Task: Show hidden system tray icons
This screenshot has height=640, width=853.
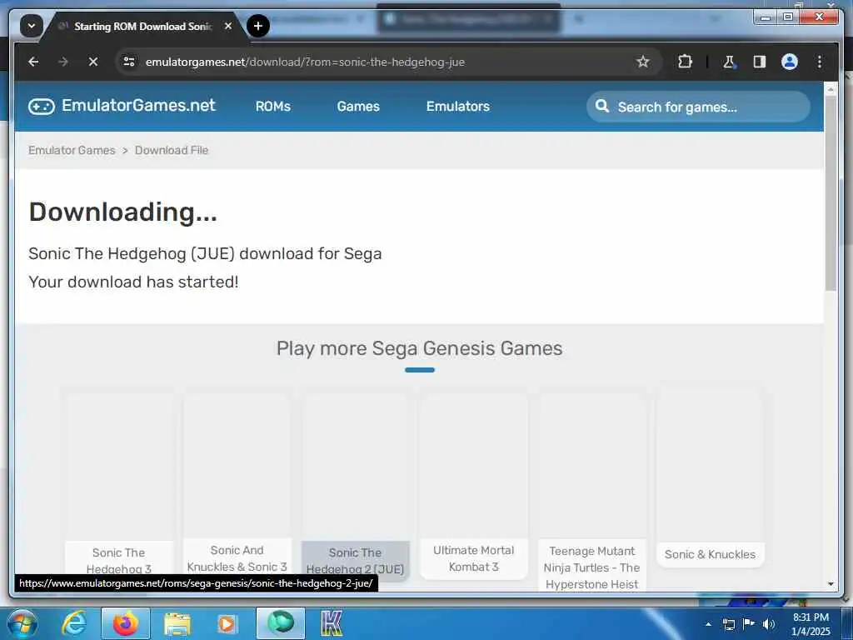Action: coord(708,624)
